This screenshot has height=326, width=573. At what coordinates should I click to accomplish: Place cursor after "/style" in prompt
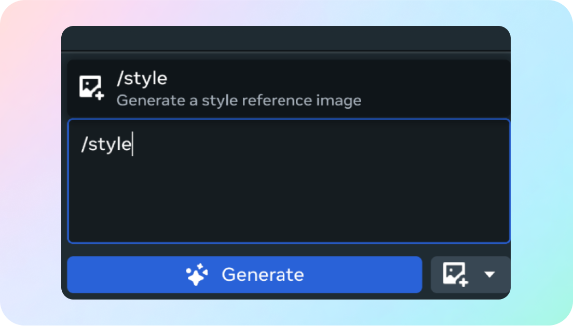coord(132,145)
